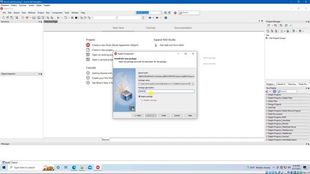Click the Package name path field
This screenshot has width=310, height=174.
point(165,84)
